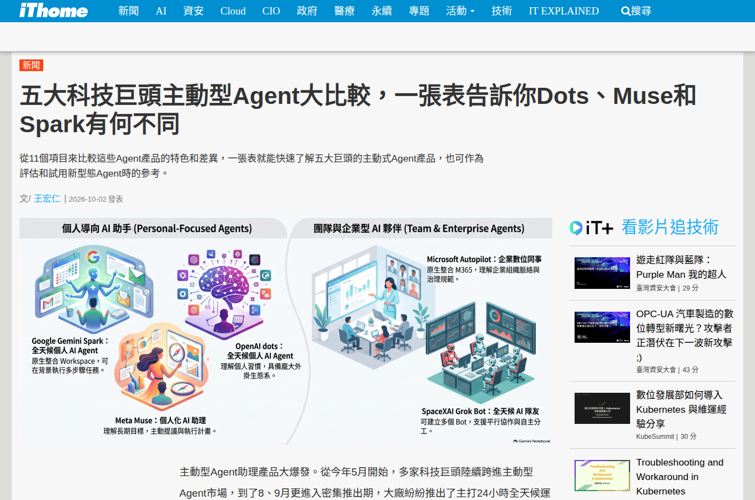Go to the 永續 section
This screenshot has height=500, width=755.
382,11
